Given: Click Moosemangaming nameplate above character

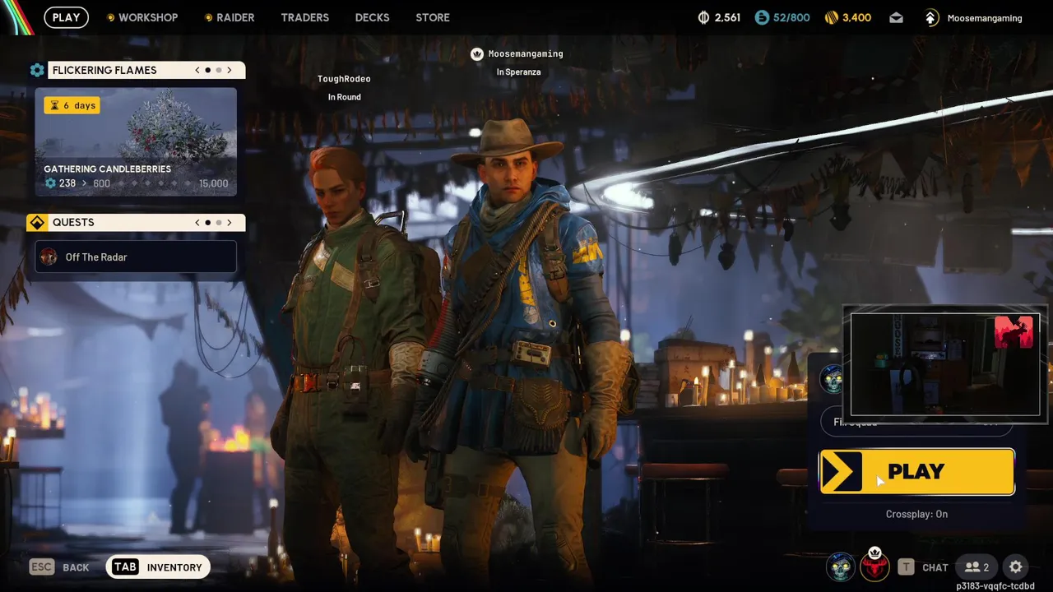Looking at the screenshot, I should 526,54.
